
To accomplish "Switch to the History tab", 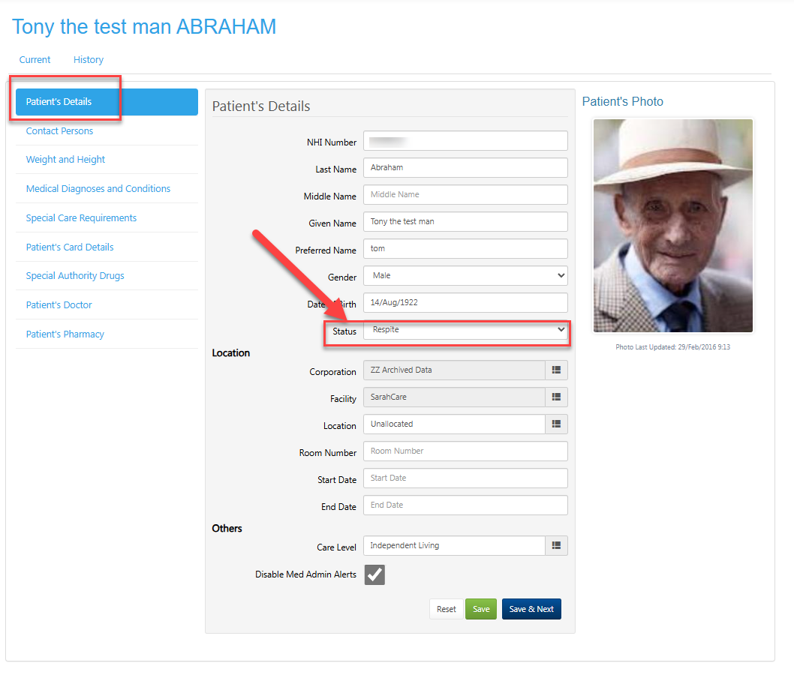I will tap(88, 60).
